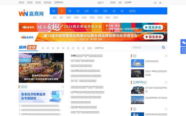Open the dark night building thumbnail beside 180 headline
This screenshot has width=186, height=116.
point(137,73)
